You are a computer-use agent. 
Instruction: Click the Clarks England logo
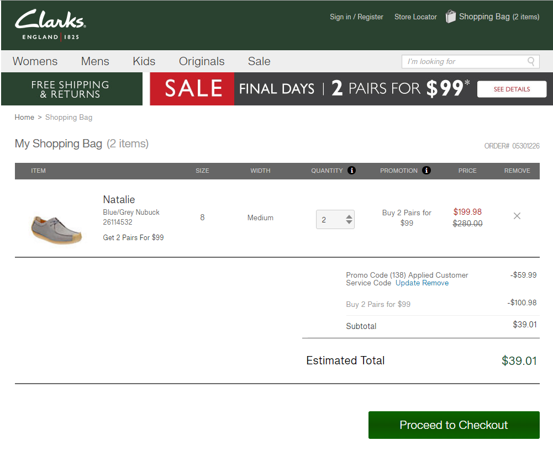50,25
